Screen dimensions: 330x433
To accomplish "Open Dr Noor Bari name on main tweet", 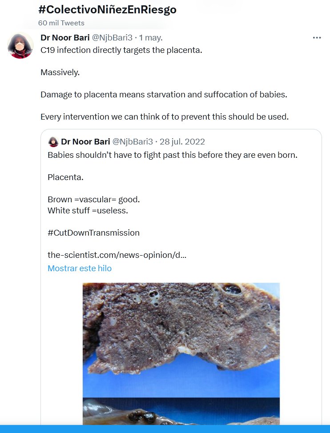I will tap(65, 38).
